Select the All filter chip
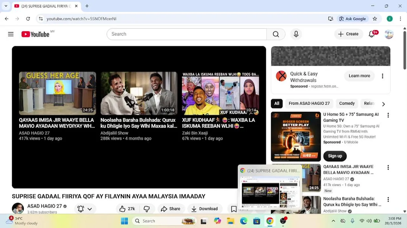Viewport: 407px width, 228px height. tap(277, 103)
